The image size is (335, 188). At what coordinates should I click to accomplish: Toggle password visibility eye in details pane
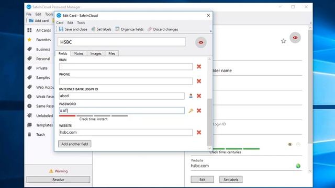(290, 144)
